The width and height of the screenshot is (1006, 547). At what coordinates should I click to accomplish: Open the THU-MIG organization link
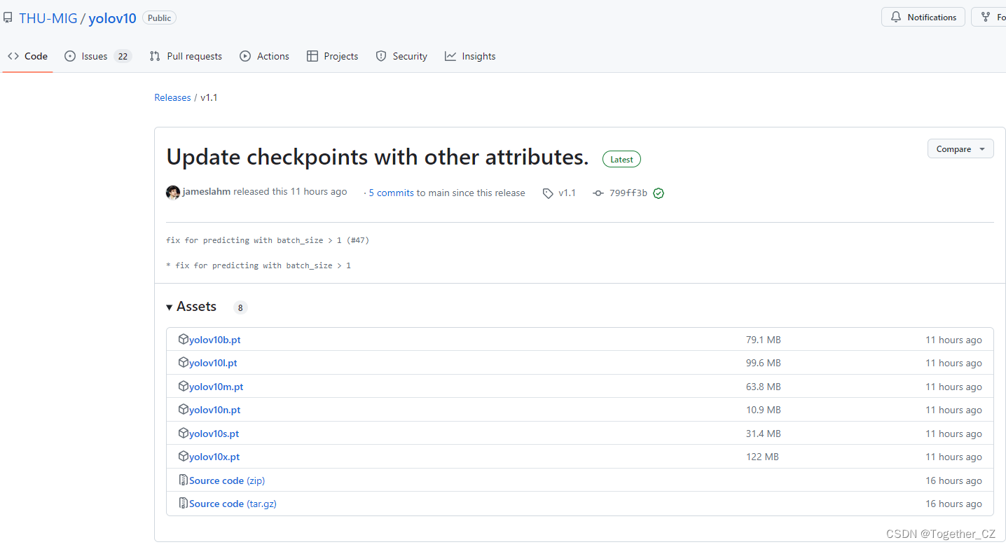coord(48,18)
